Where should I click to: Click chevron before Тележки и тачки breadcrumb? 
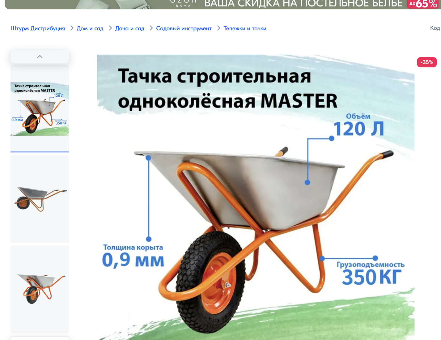pos(218,28)
